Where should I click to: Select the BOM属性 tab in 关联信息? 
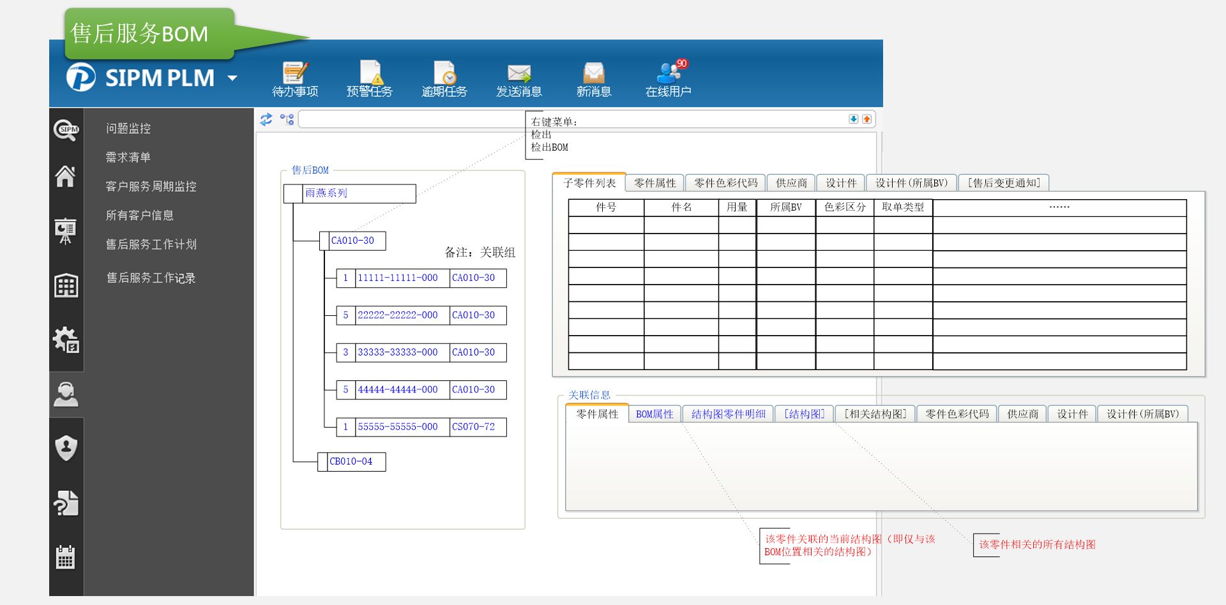coord(655,414)
